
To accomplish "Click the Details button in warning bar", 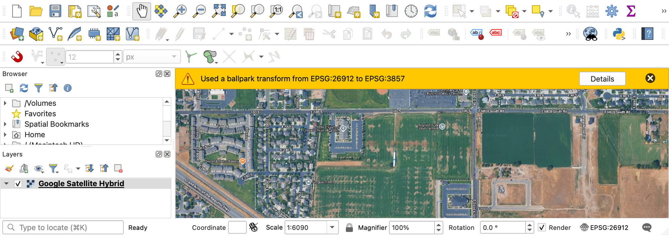I will 602,79.
